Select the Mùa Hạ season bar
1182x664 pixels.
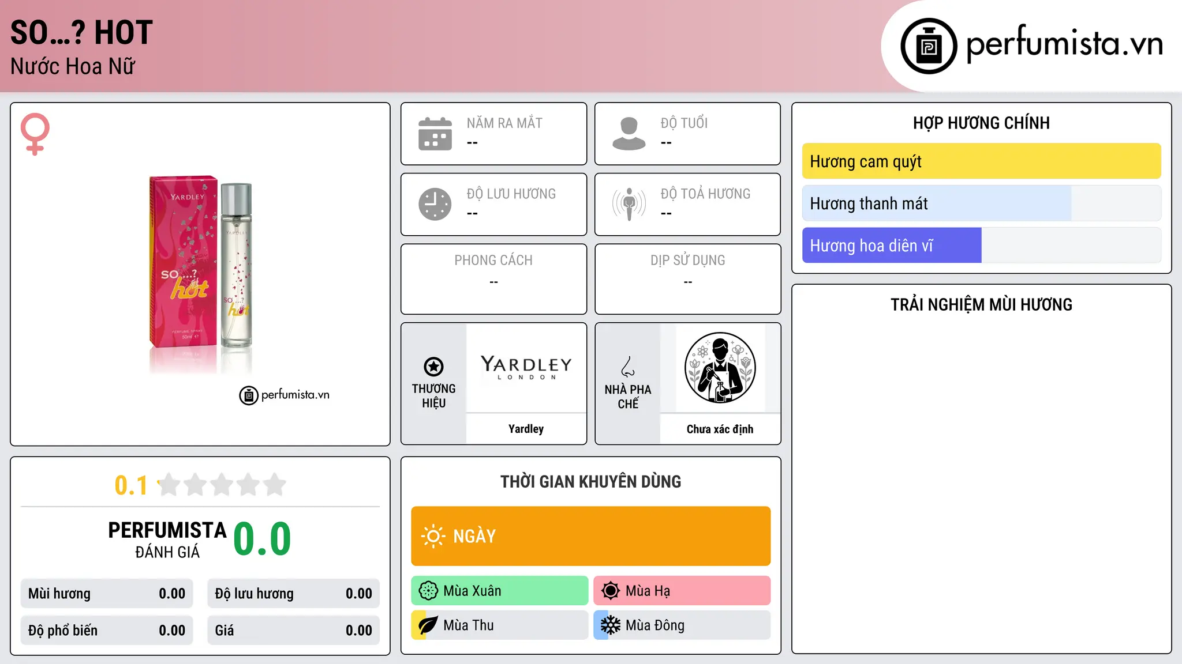(682, 591)
